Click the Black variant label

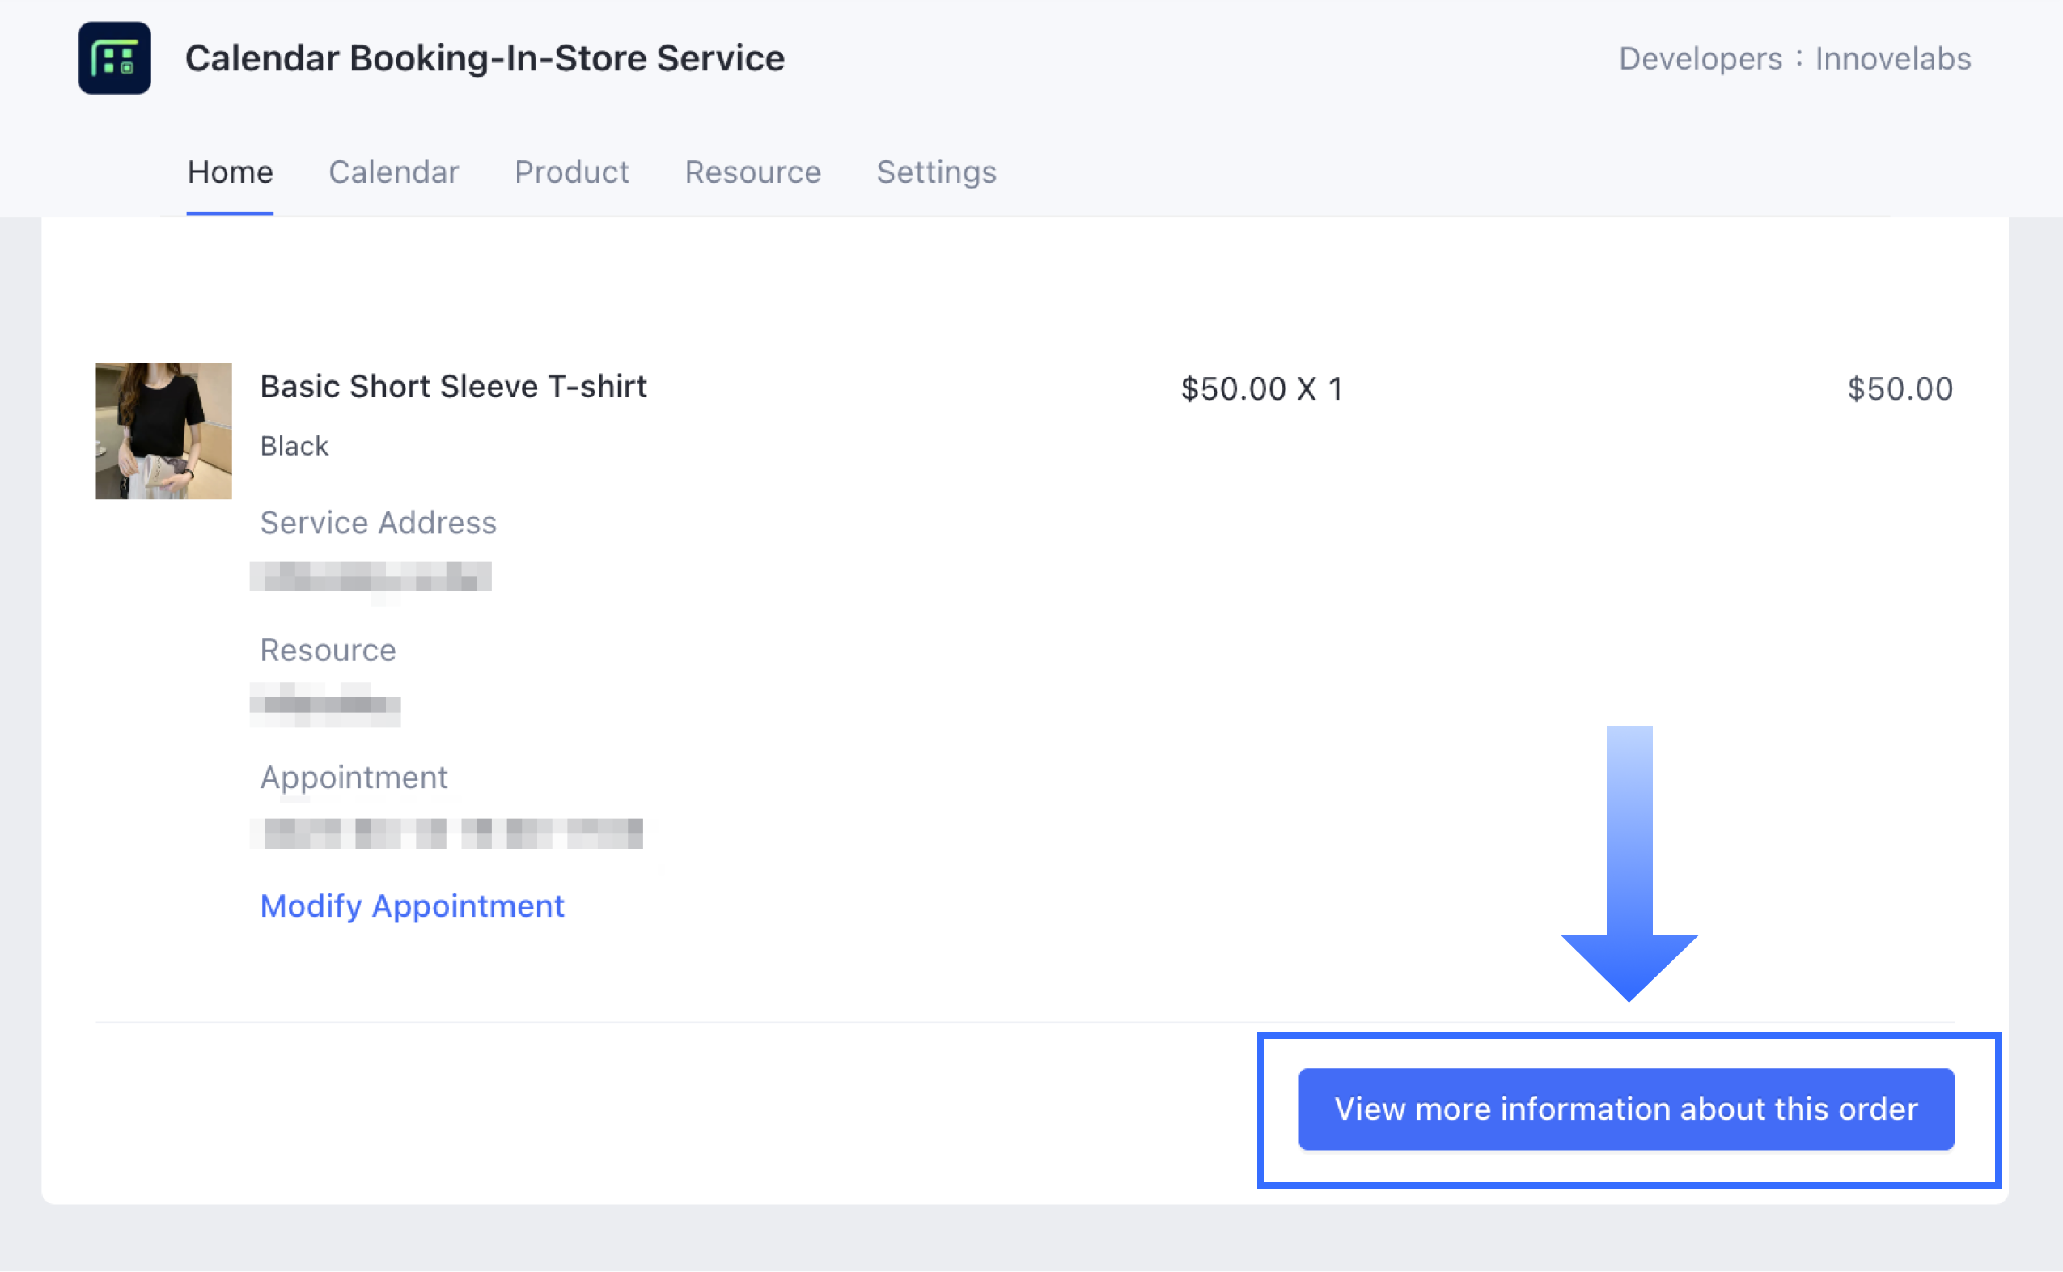point(294,446)
